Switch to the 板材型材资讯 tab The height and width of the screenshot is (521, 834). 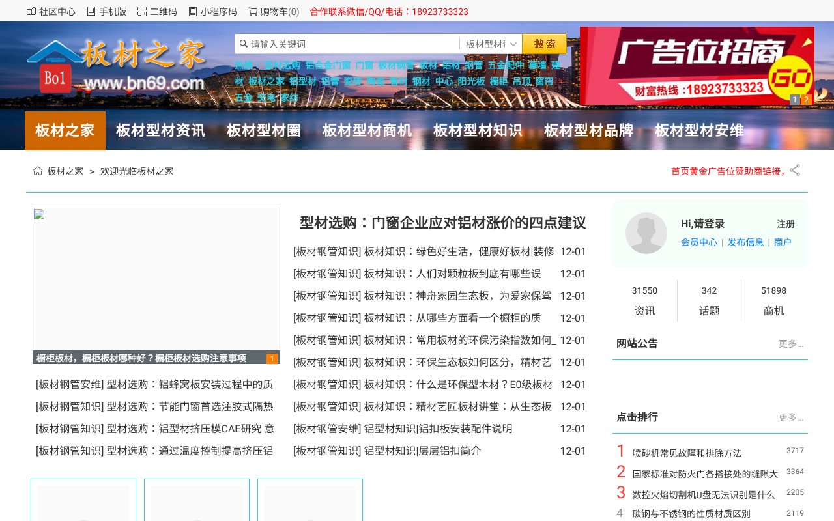pyautogui.click(x=160, y=130)
